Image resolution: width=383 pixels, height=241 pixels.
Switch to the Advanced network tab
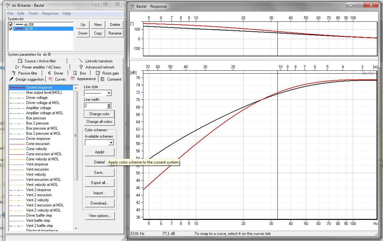(x=97, y=67)
